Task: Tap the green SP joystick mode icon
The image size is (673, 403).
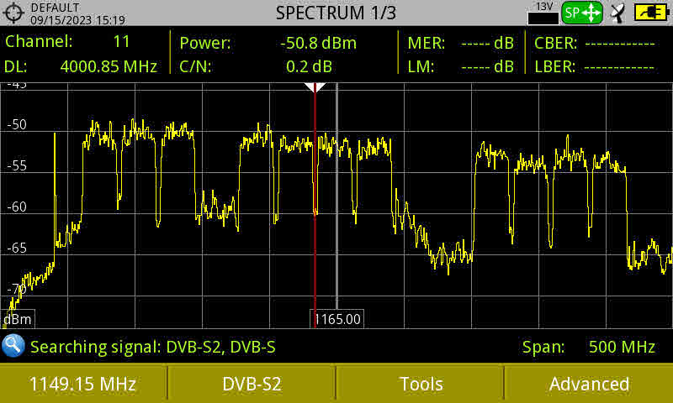Action: (x=582, y=13)
